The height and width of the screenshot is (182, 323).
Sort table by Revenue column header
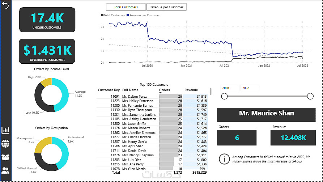point(191,90)
